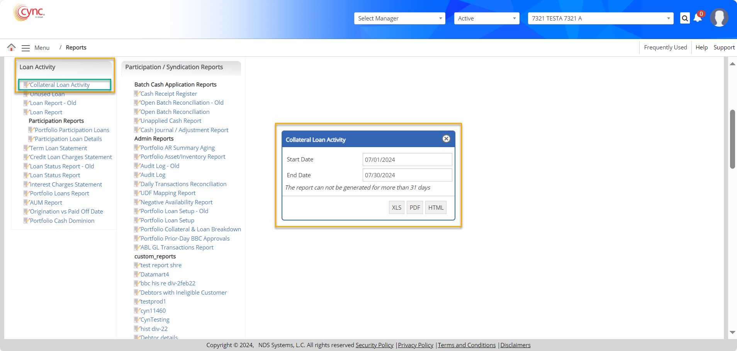737x351 pixels.
Task: Click the report icon beside AUM Report
Action: point(26,202)
